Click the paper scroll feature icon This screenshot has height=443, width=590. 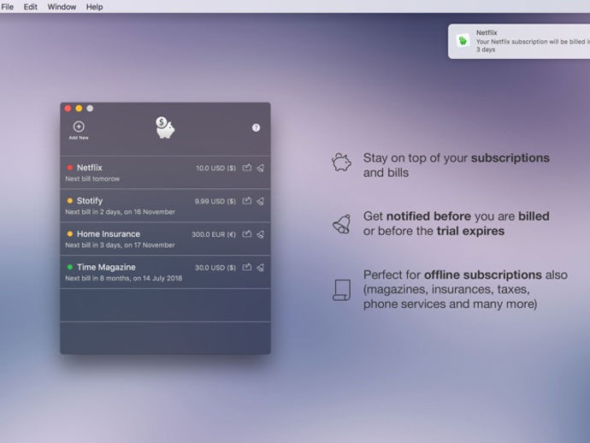(x=342, y=290)
